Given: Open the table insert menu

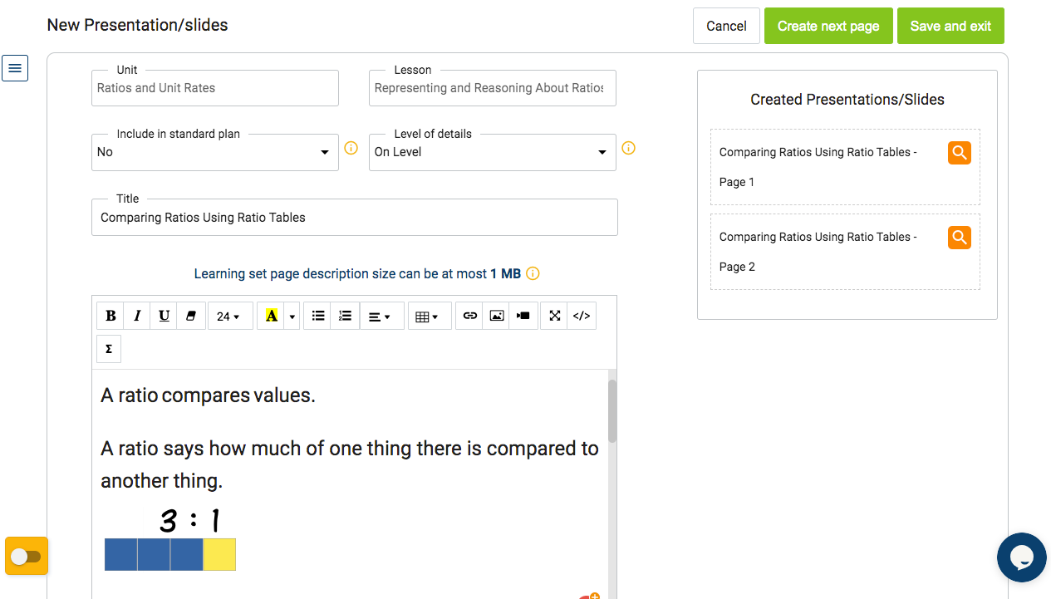Looking at the screenshot, I should pos(426,316).
